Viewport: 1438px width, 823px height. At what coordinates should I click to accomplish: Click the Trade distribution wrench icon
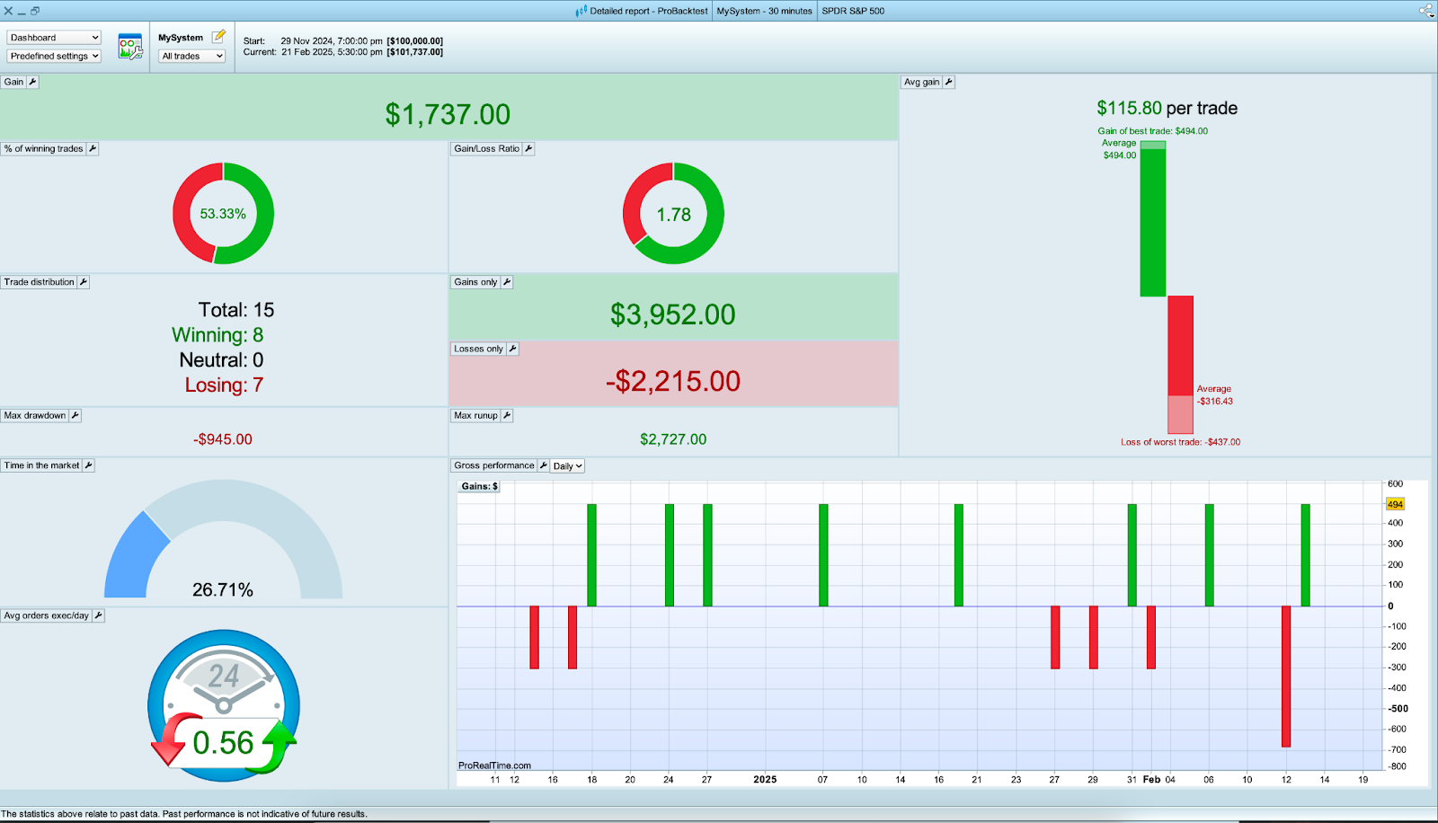point(84,282)
